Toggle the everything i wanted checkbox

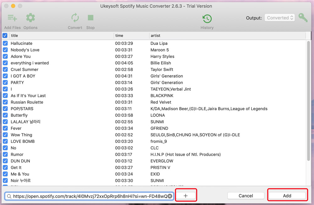[x=5, y=63]
